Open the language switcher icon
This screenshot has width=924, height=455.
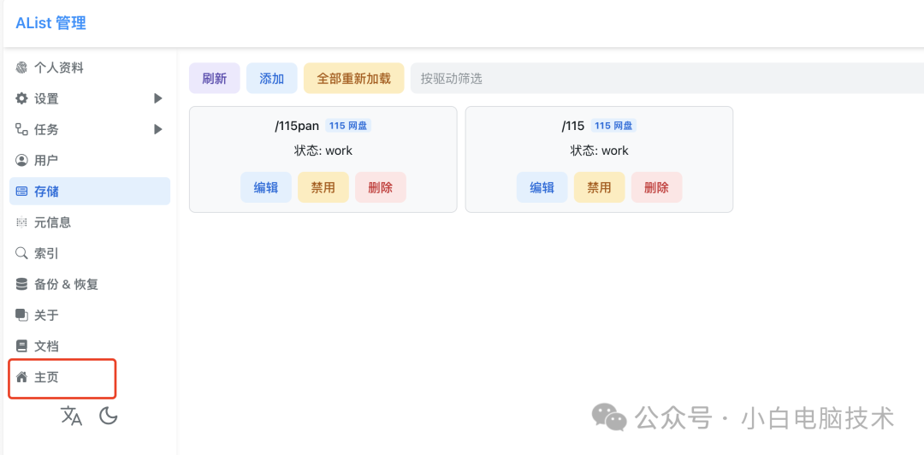tap(72, 417)
